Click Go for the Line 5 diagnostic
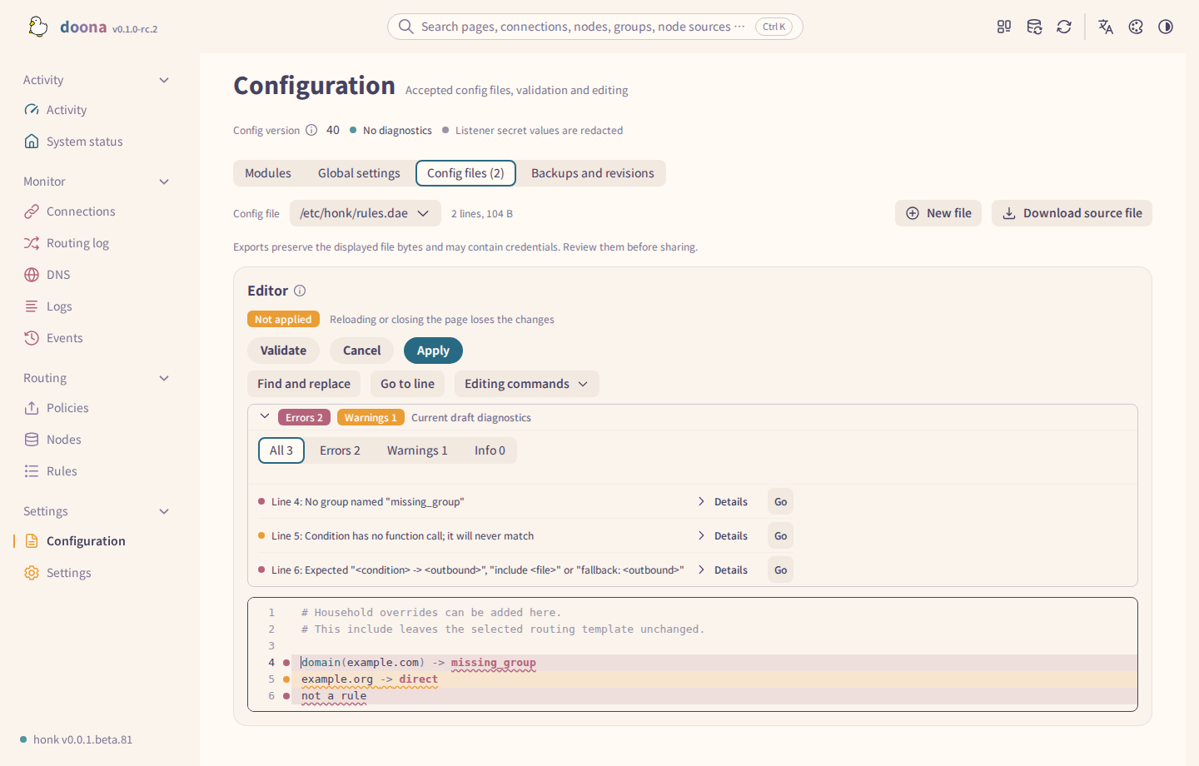This screenshot has width=1199, height=766. point(780,536)
